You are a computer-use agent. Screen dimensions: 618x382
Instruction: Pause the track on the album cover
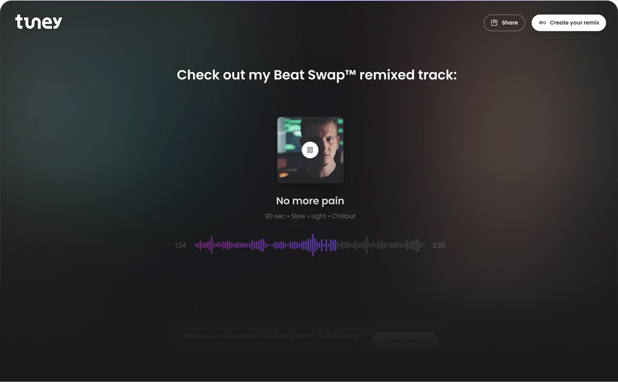click(310, 150)
